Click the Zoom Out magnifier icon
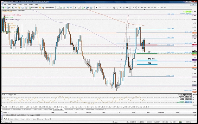 click(71, 8)
